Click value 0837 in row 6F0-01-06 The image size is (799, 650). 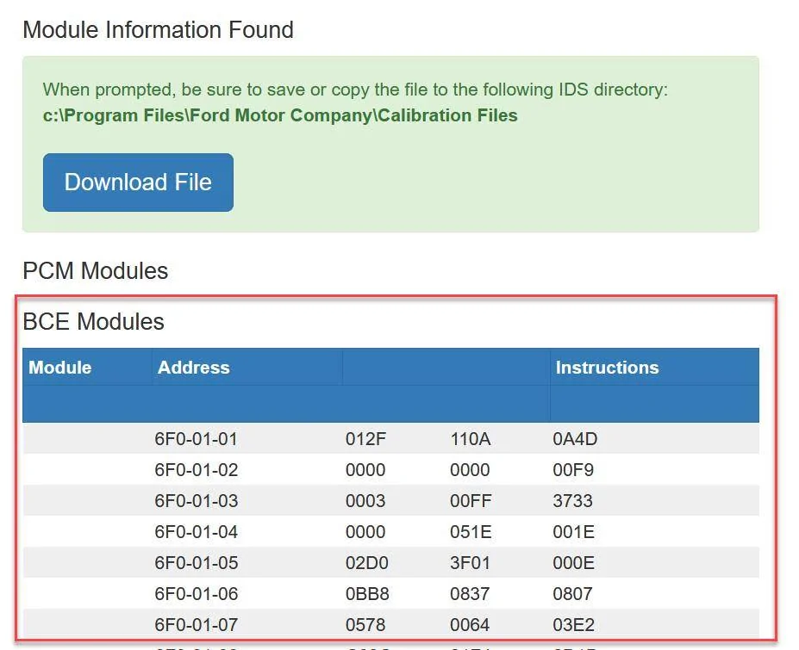click(x=470, y=594)
